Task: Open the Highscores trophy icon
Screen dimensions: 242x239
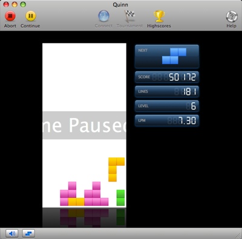Action: [x=159, y=16]
